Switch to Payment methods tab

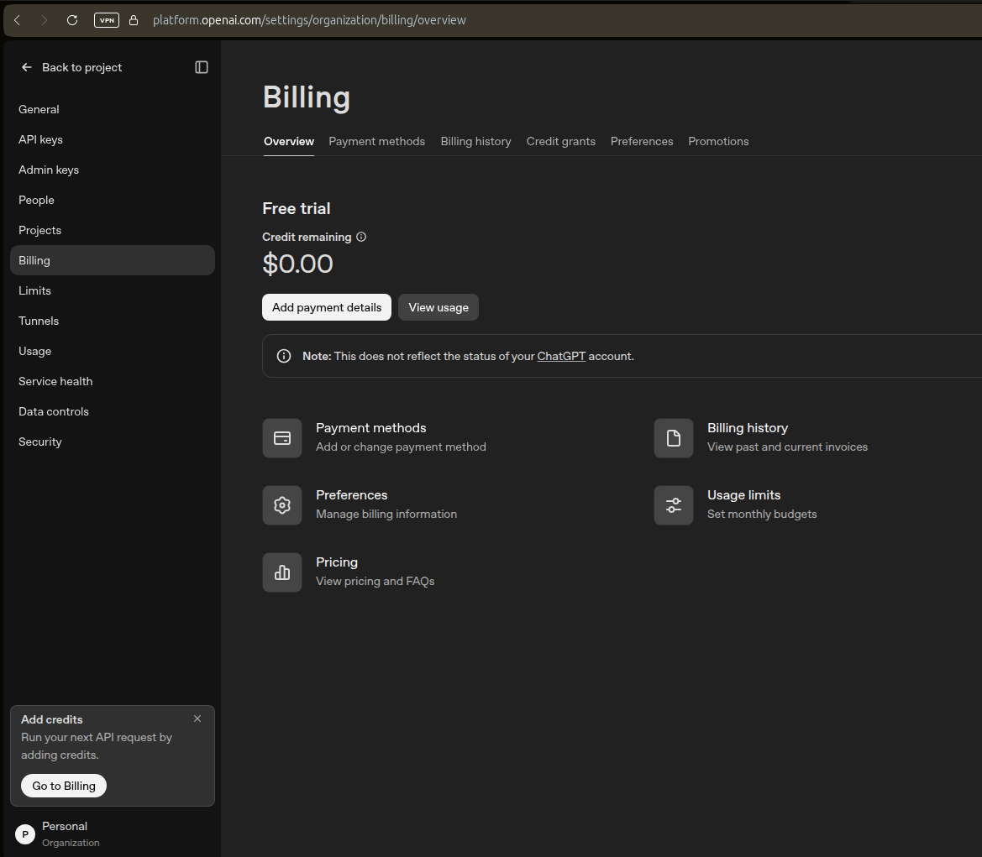click(x=377, y=142)
